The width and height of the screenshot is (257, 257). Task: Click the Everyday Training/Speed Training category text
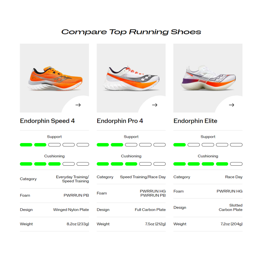pos(73,179)
